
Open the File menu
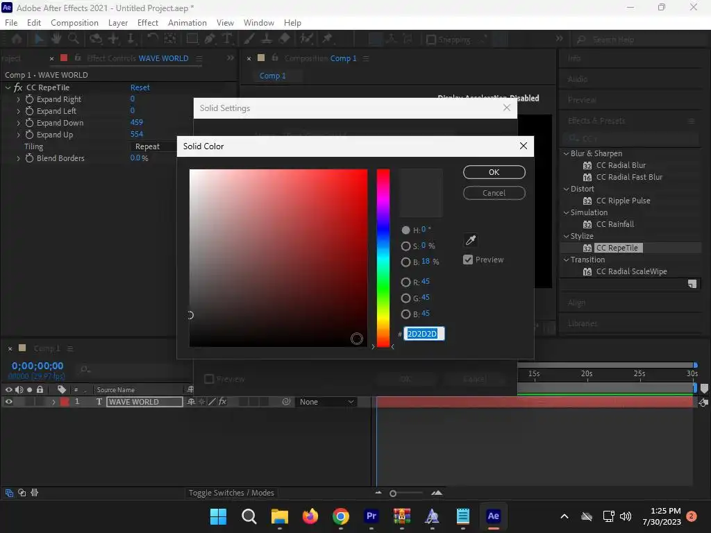click(x=11, y=23)
